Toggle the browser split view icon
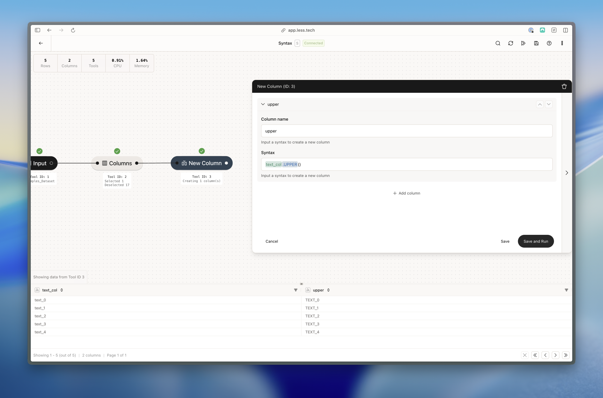Viewport: 603px width, 398px height. point(566,30)
